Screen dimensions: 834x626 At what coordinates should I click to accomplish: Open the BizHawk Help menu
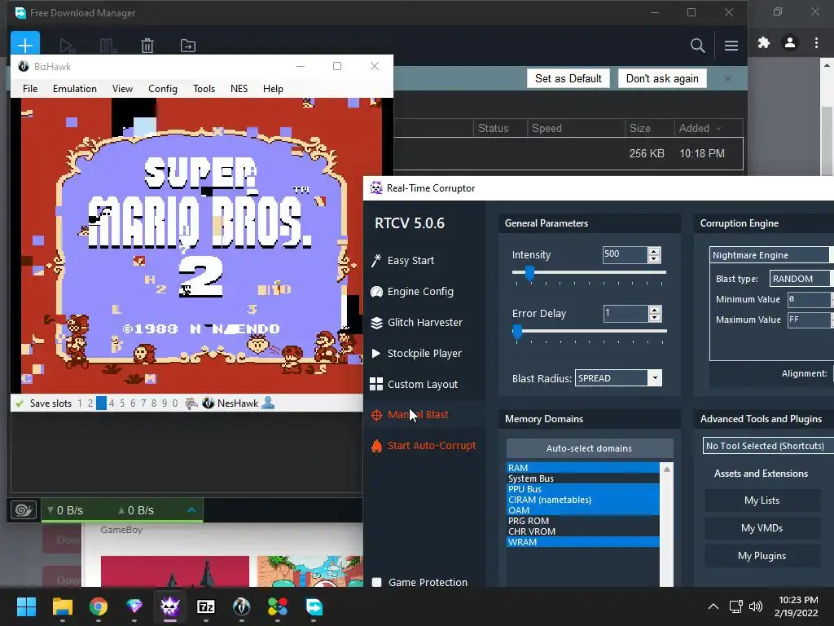tap(273, 88)
